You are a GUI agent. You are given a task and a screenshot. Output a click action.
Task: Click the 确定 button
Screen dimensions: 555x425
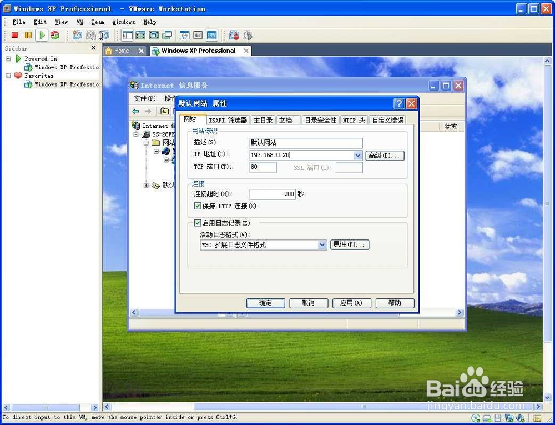tap(265, 303)
